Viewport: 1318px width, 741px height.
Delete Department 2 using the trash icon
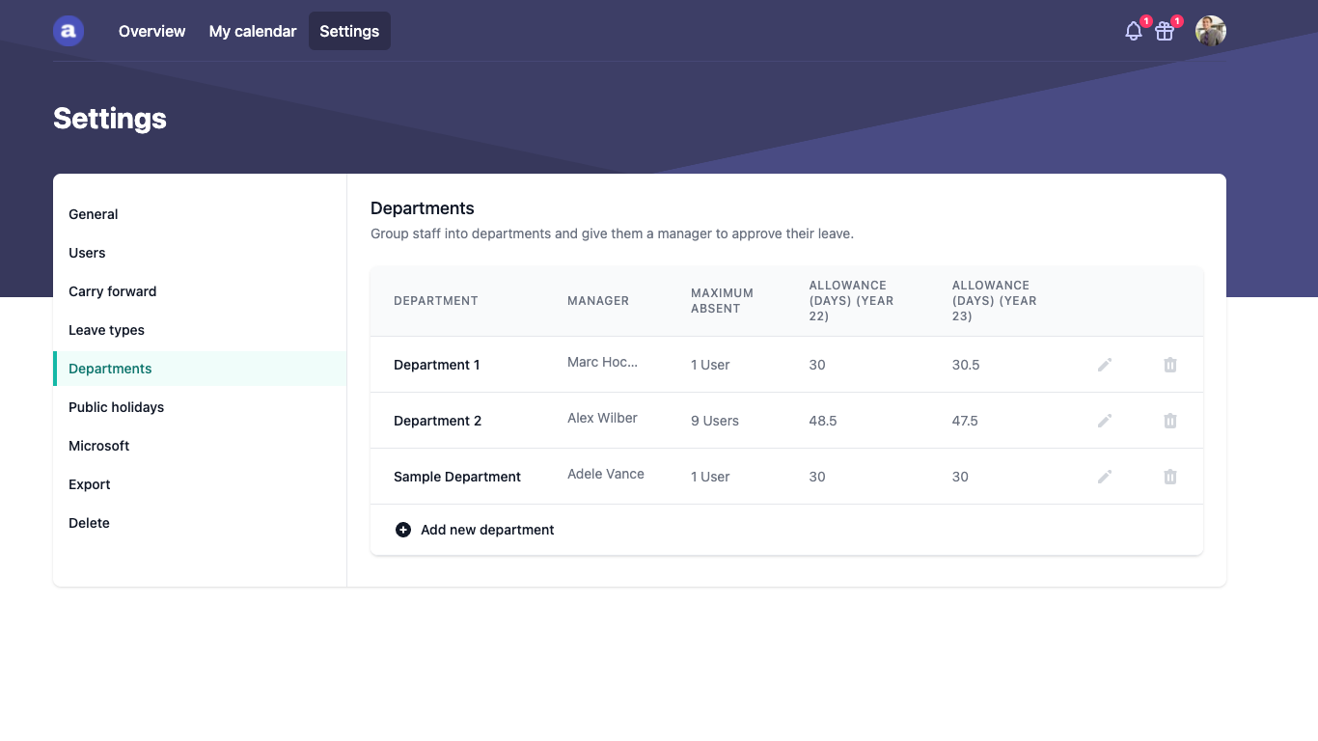pyautogui.click(x=1169, y=420)
